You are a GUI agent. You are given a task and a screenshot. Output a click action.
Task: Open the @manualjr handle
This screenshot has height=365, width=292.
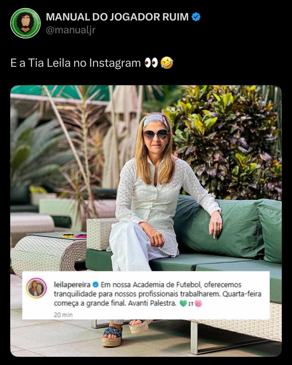(70, 30)
